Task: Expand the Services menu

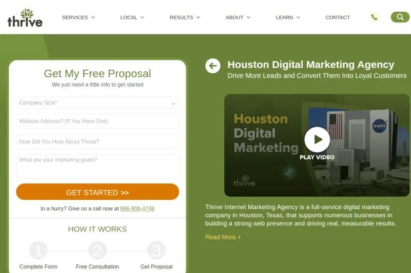Action: [x=78, y=18]
